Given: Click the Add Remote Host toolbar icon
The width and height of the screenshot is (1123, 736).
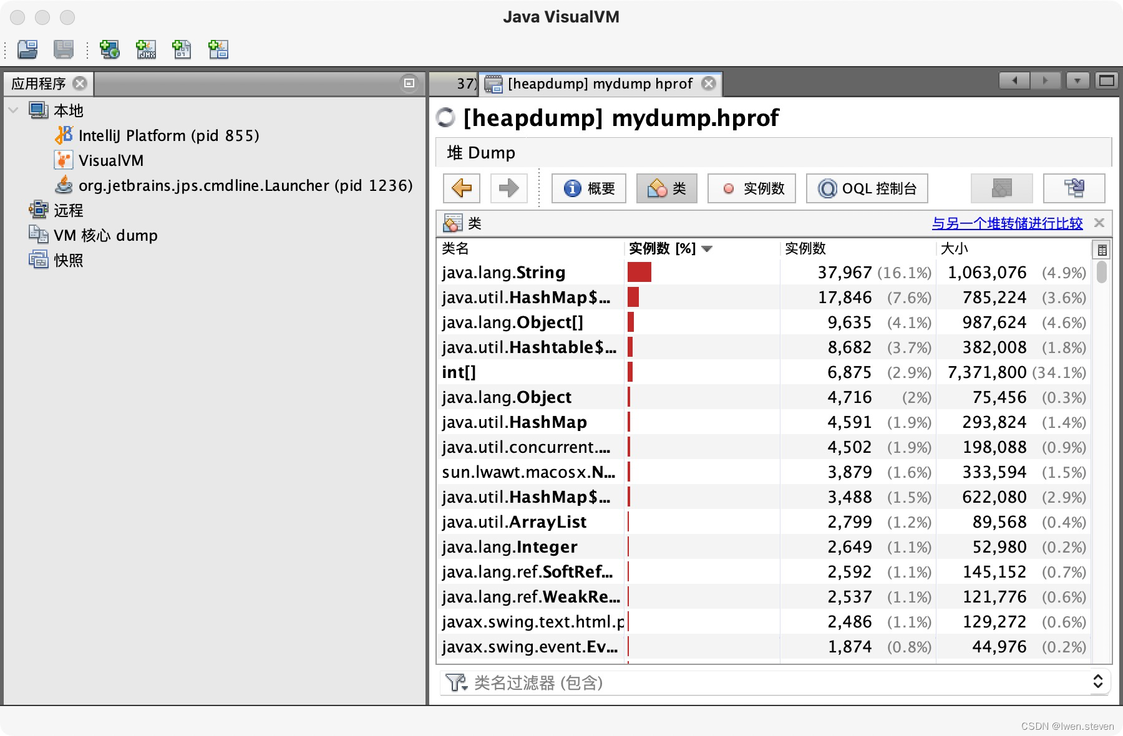Looking at the screenshot, I should tap(110, 49).
